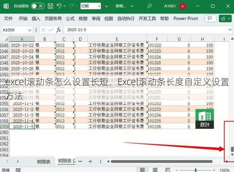234x172 pixels.
Task: Switch to the first 明细表 sheet tab
Action: point(44,161)
